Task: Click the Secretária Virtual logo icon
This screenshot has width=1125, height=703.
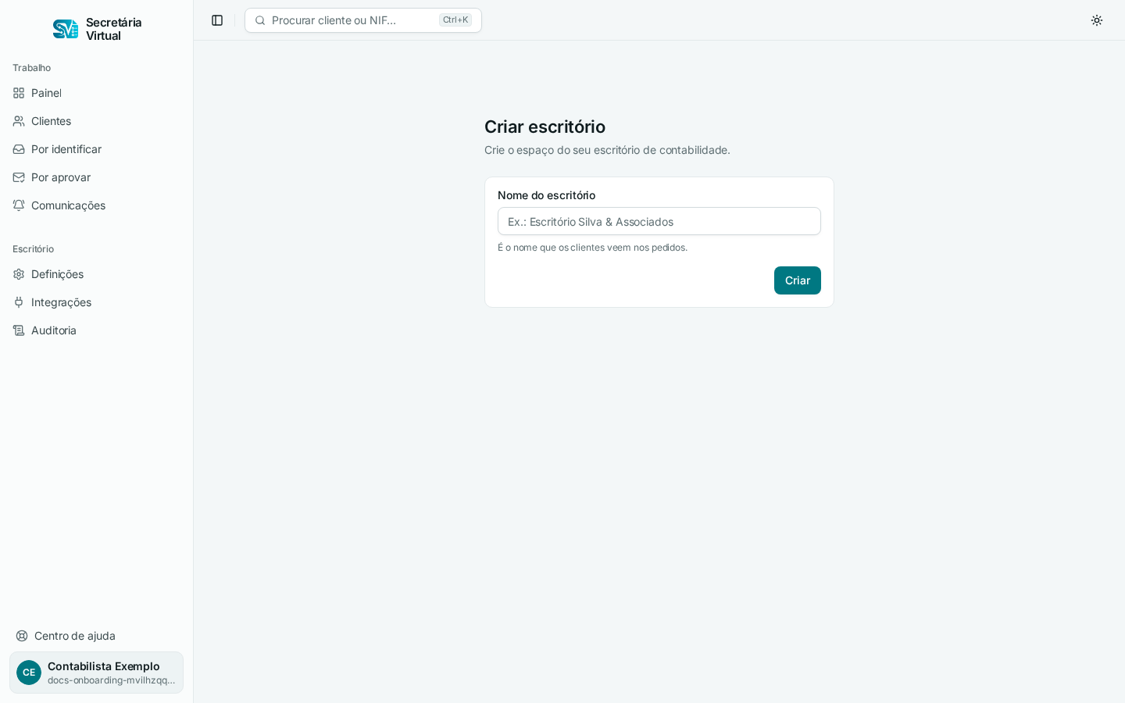Action: point(66,29)
